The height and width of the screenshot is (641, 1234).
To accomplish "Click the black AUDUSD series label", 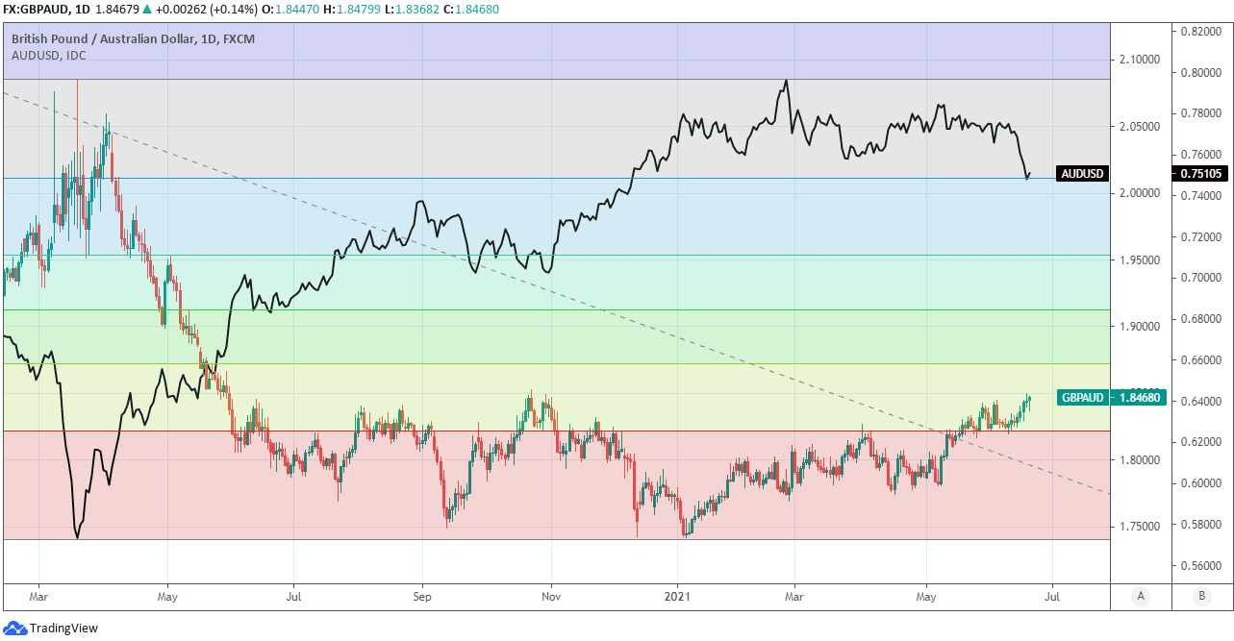I will tap(1082, 174).
